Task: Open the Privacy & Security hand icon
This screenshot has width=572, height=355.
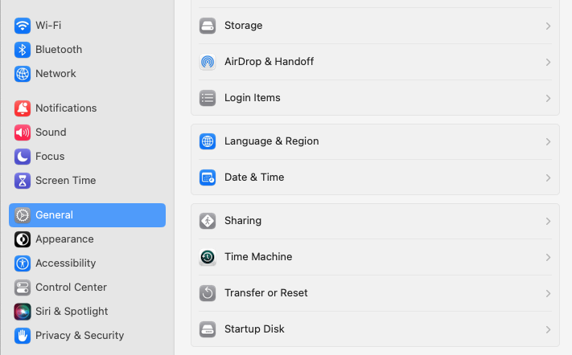Action: click(x=23, y=336)
